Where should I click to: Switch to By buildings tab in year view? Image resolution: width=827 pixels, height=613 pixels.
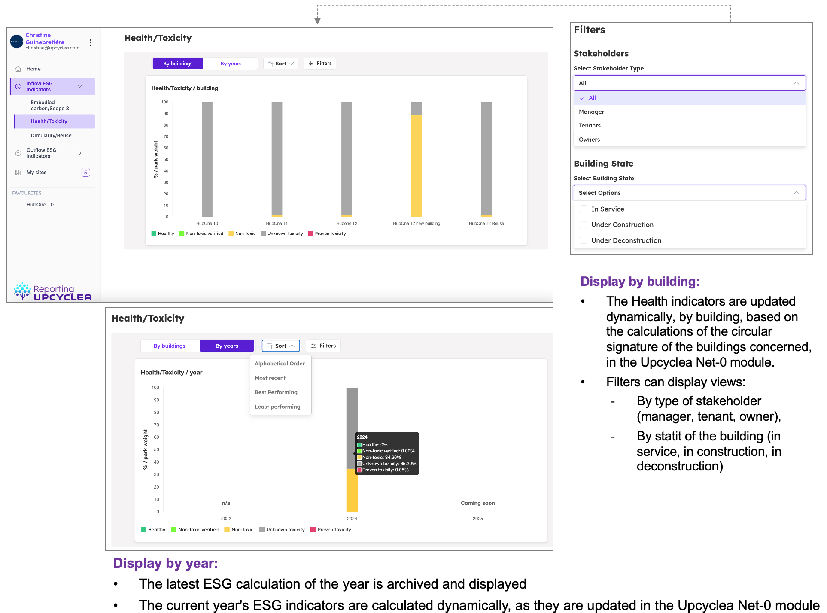[x=170, y=346]
